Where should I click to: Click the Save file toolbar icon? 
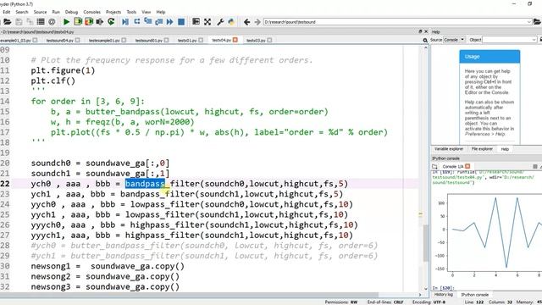point(19,22)
